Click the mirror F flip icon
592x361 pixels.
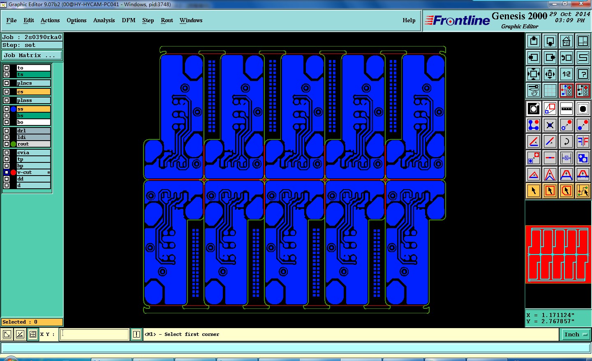pyautogui.click(x=583, y=141)
